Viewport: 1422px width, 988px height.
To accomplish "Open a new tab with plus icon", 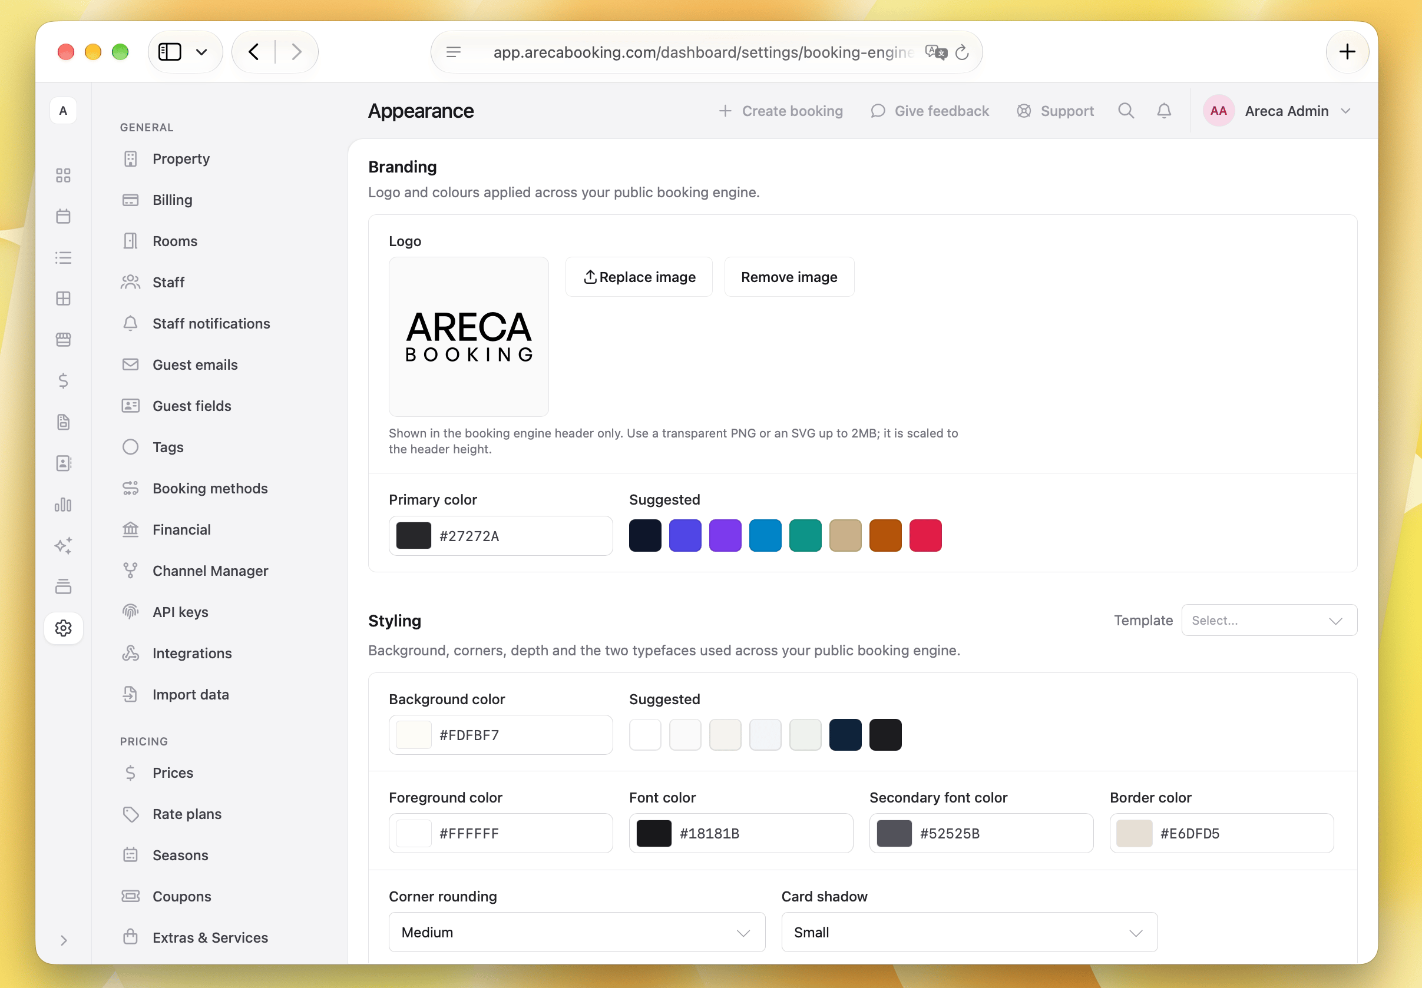I will [x=1347, y=52].
